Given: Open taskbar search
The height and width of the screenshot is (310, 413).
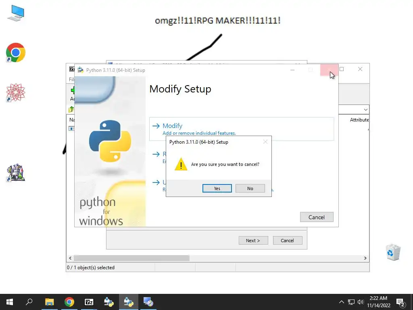Looking at the screenshot, I should 29,302.
